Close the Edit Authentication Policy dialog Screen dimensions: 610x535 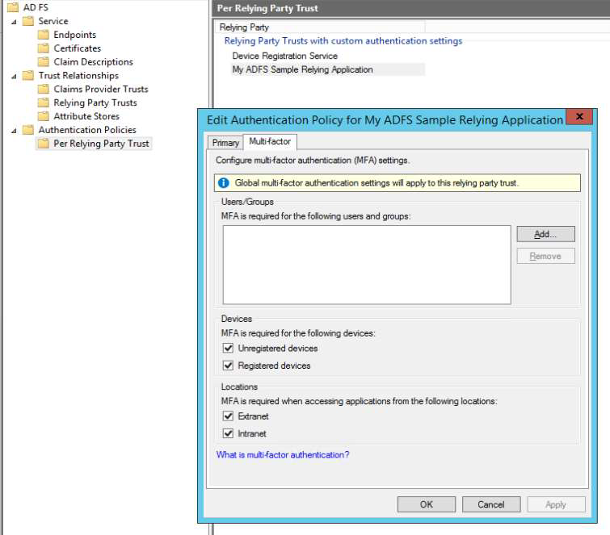pyautogui.click(x=579, y=116)
